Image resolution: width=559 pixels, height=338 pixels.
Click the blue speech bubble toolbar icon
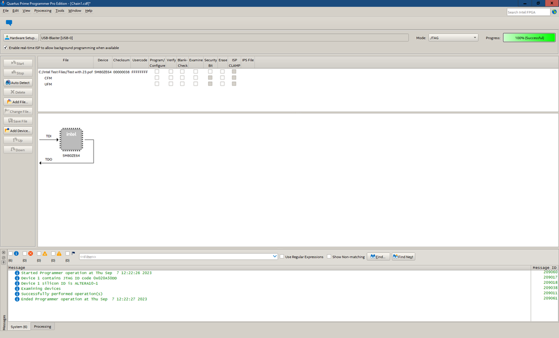point(8,23)
